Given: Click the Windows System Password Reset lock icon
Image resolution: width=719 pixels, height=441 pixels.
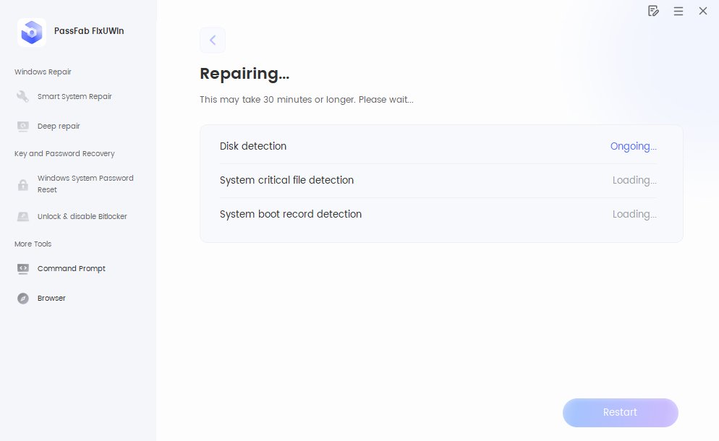Looking at the screenshot, I should click(23, 184).
